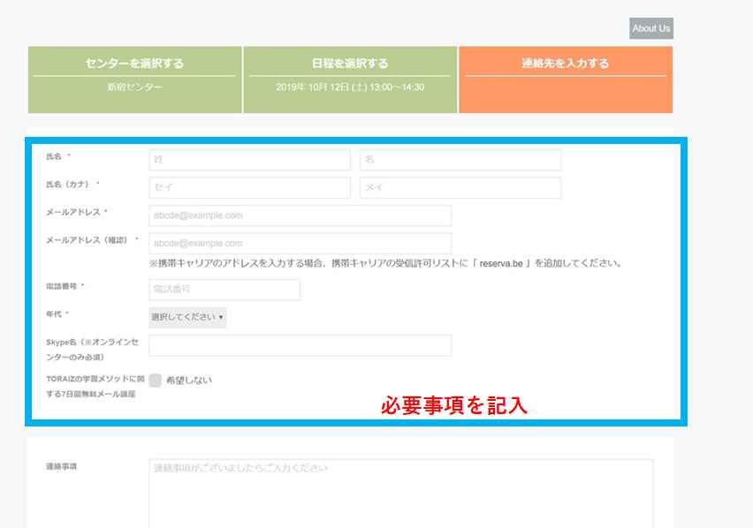This screenshot has height=528, width=753.
Task: Click the 姓 last name field
Action: click(x=249, y=160)
